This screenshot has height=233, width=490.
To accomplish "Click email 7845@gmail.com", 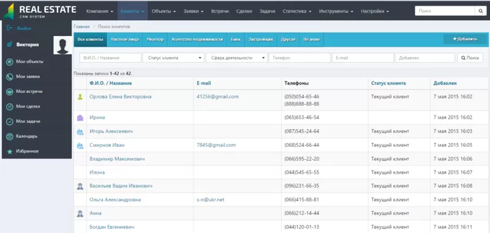I will [x=216, y=145].
